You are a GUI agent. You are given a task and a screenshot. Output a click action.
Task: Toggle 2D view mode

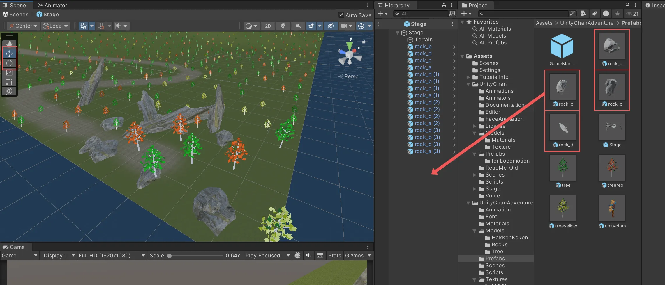click(268, 26)
